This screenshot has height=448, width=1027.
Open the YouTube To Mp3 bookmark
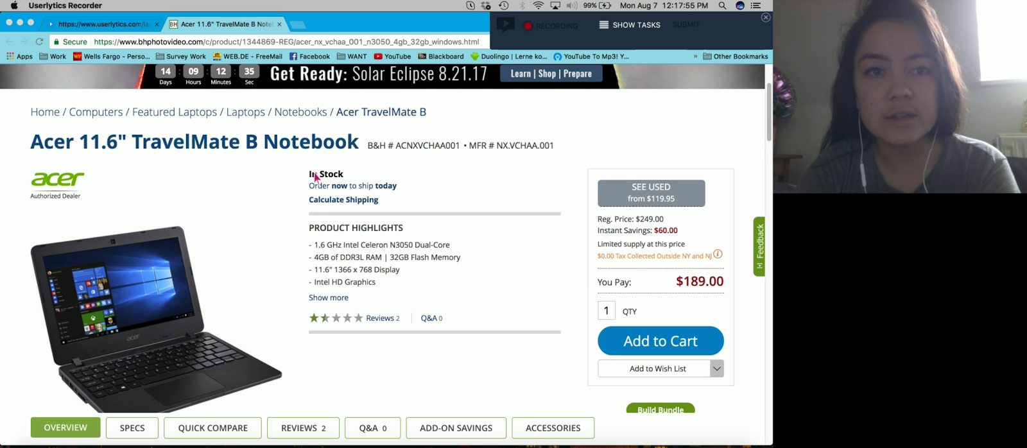click(x=591, y=56)
